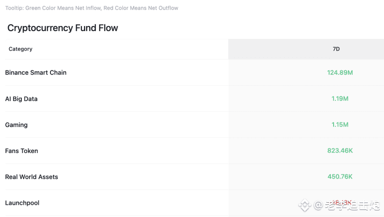This screenshot has width=384, height=217.
Task: Open the Binance Smart Chain category
Action: click(x=36, y=72)
